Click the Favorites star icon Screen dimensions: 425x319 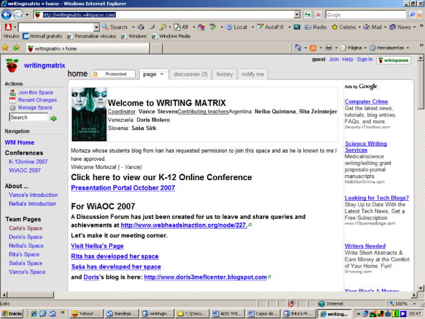click(x=5, y=48)
